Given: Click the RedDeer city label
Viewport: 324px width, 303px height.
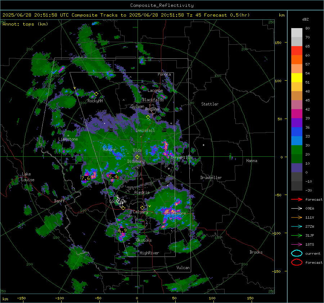Looking at the screenshot, I should click(x=153, y=109).
